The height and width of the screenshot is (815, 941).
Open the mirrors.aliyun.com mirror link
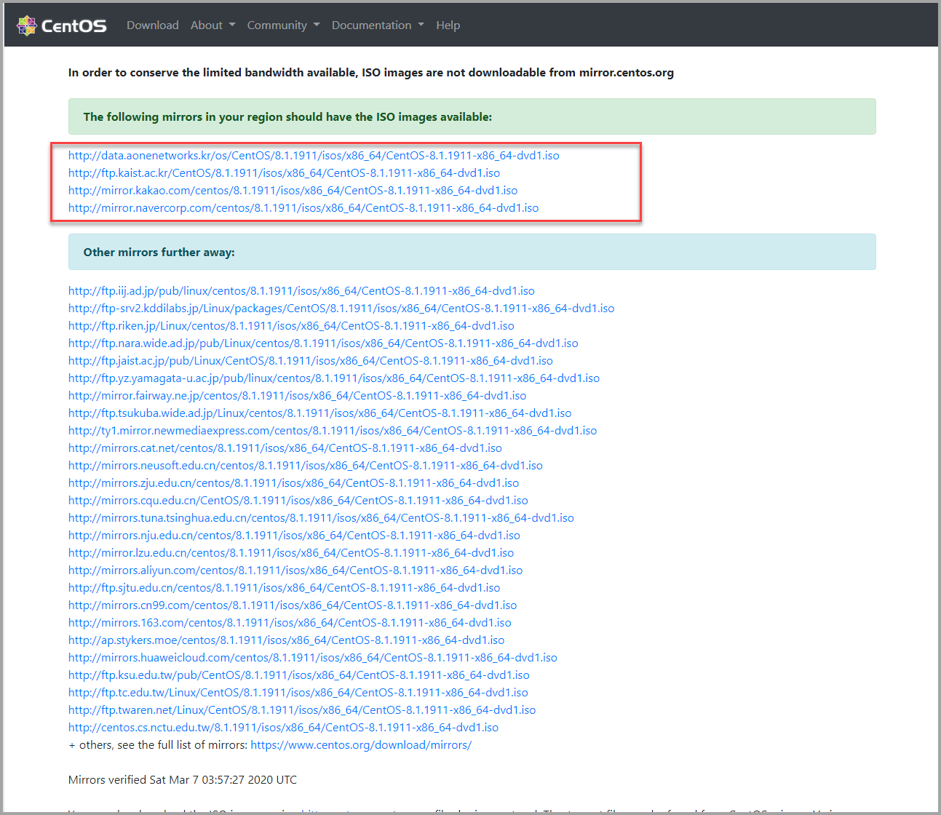(295, 570)
